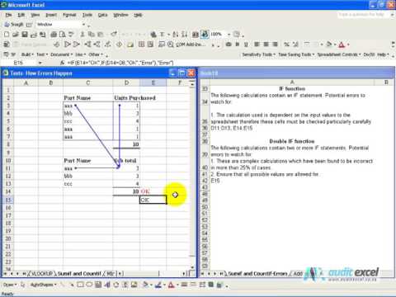396x297 pixels.
Task: Click the Open file icon
Action: click(x=16, y=35)
